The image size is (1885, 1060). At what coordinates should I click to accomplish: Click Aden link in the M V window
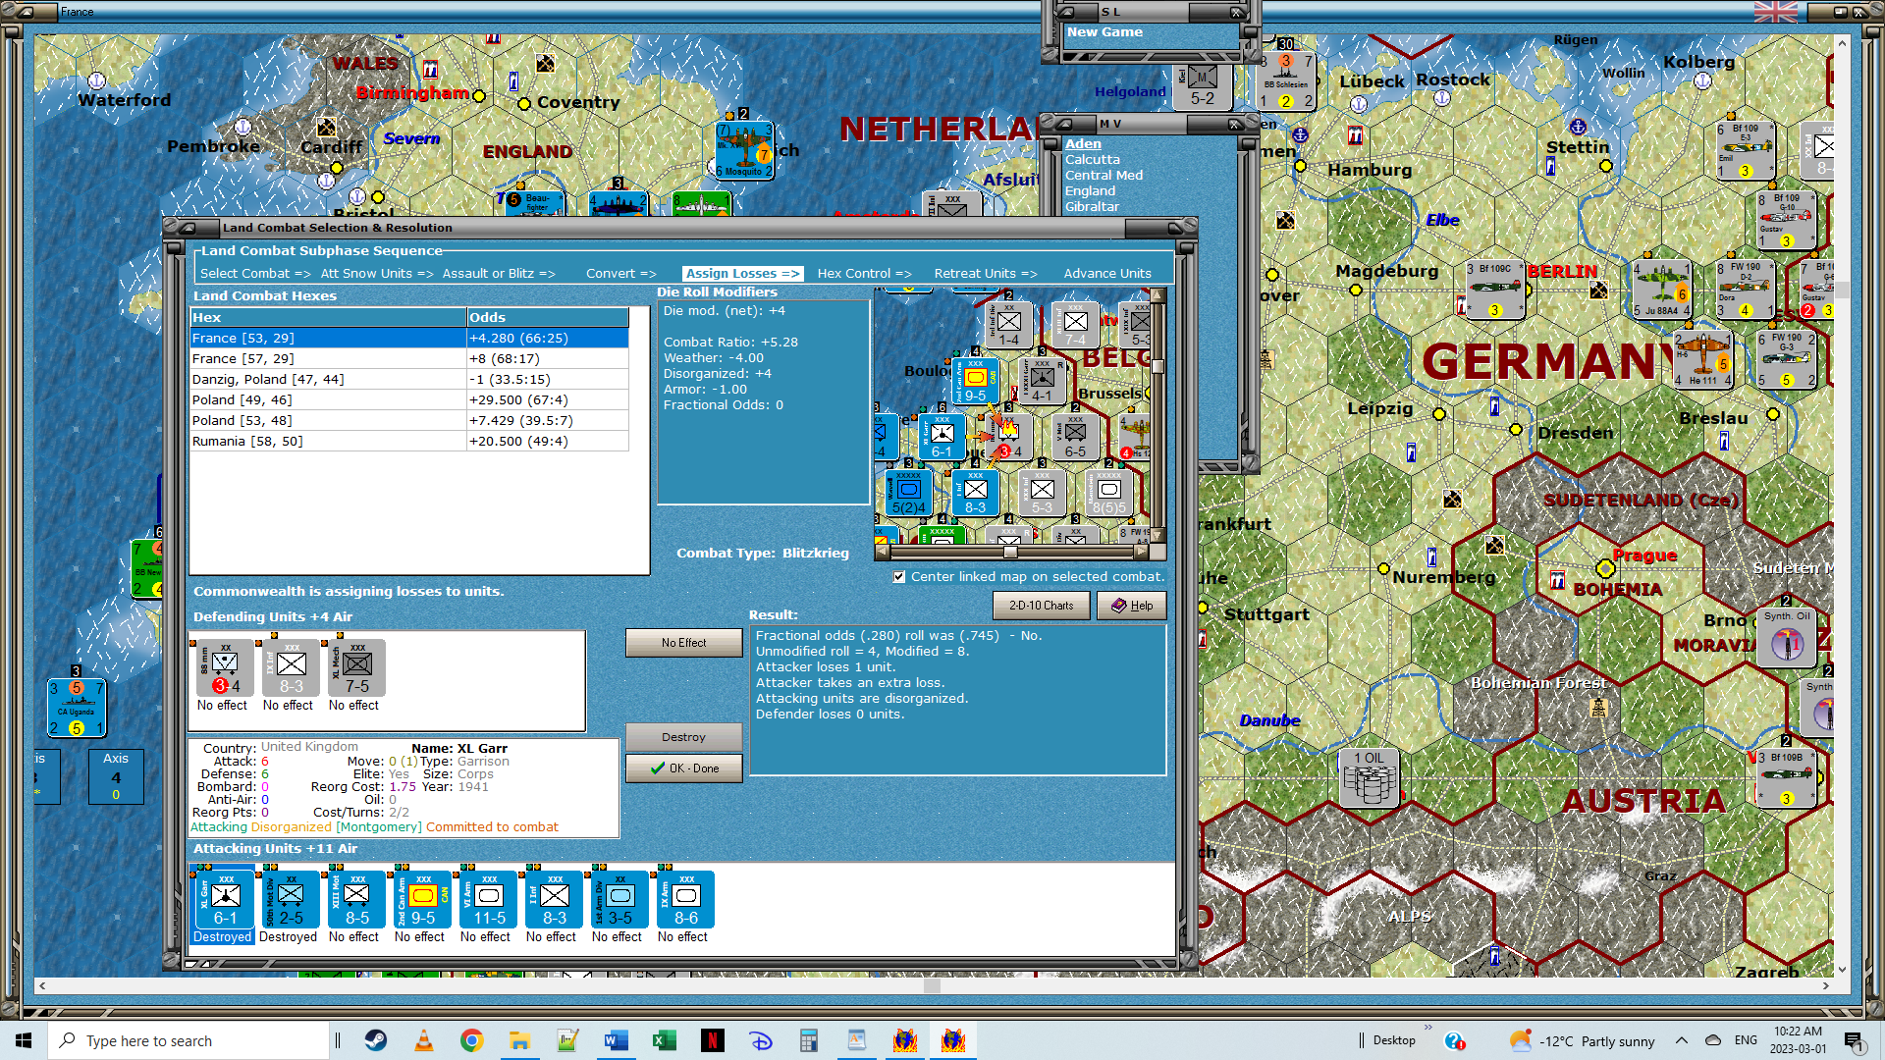click(x=1083, y=144)
